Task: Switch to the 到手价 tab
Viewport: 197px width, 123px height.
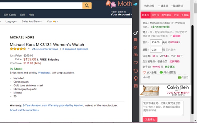Action: 146,15
